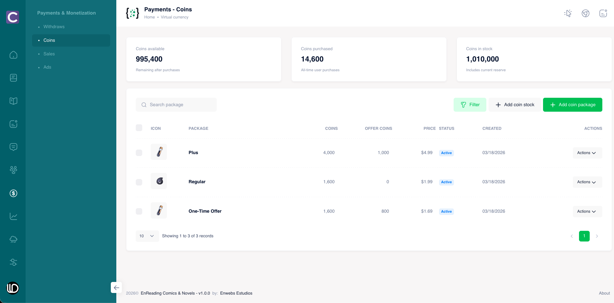The image size is (614, 303).
Task: Open the community groups sidebar icon
Action: click(x=13, y=170)
